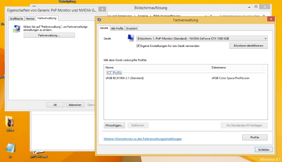Click Monitore identifizieren button
Screen dimensions: 282x162
point(249,46)
